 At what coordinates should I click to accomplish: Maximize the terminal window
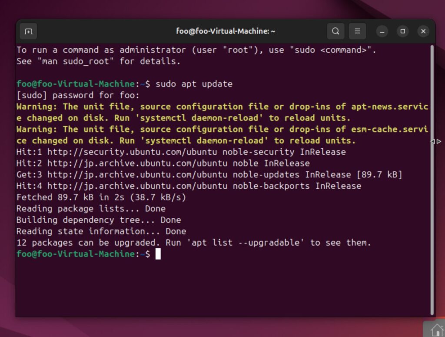tap(402, 31)
